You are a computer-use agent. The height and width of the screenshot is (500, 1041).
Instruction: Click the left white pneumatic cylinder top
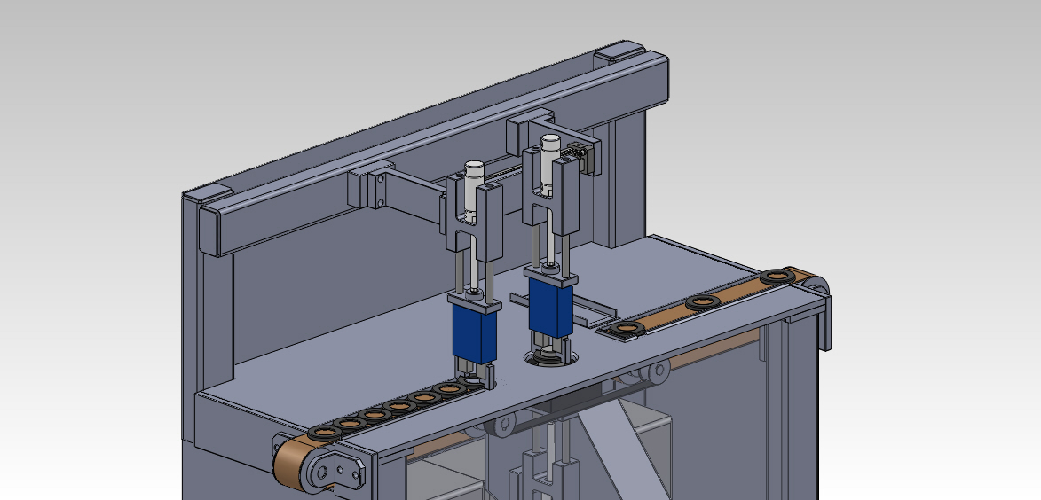pyautogui.click(x=473, y=168)
